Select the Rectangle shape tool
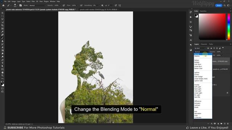The width and height of the screenshot is (232, 130). click(x=3, y=69)
